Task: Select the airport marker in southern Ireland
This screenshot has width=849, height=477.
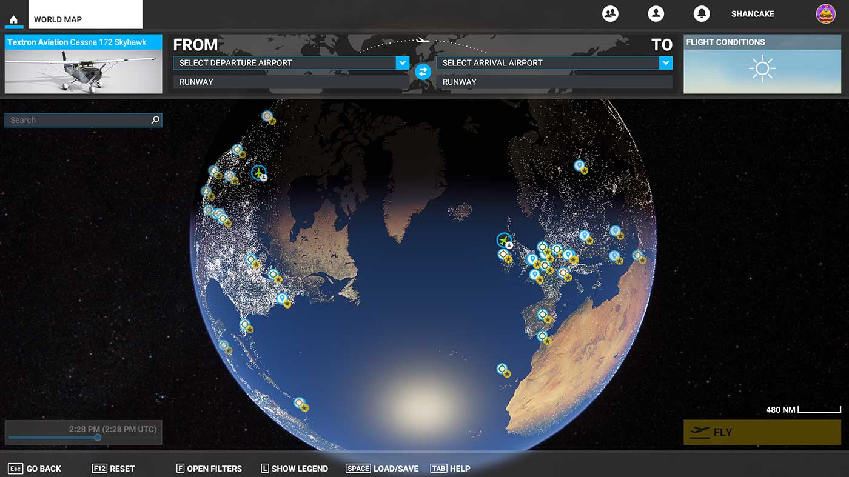Action: 503,255
